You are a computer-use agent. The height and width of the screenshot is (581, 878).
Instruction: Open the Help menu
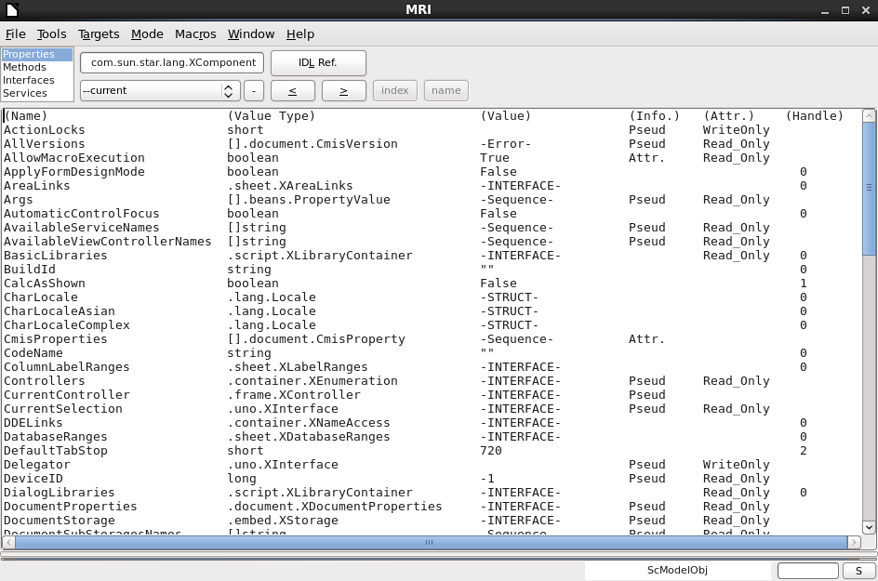tap(300, 34)
